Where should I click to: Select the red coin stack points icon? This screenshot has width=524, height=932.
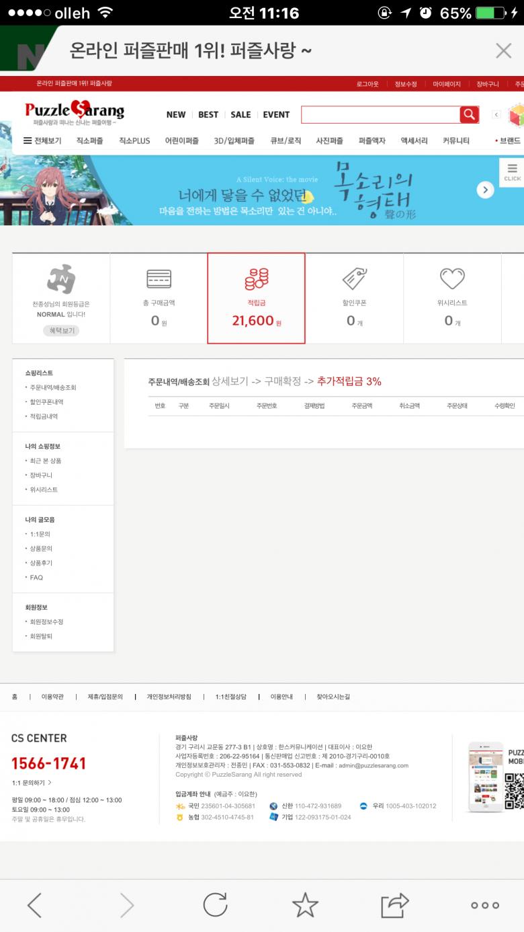[x=256, y=278]
